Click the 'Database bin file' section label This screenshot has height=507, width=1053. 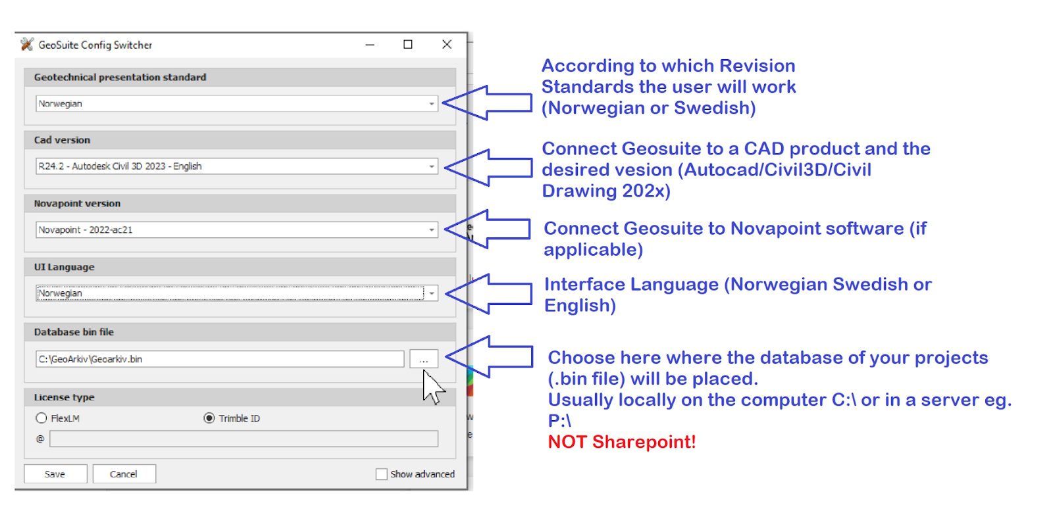coord(74,332)
